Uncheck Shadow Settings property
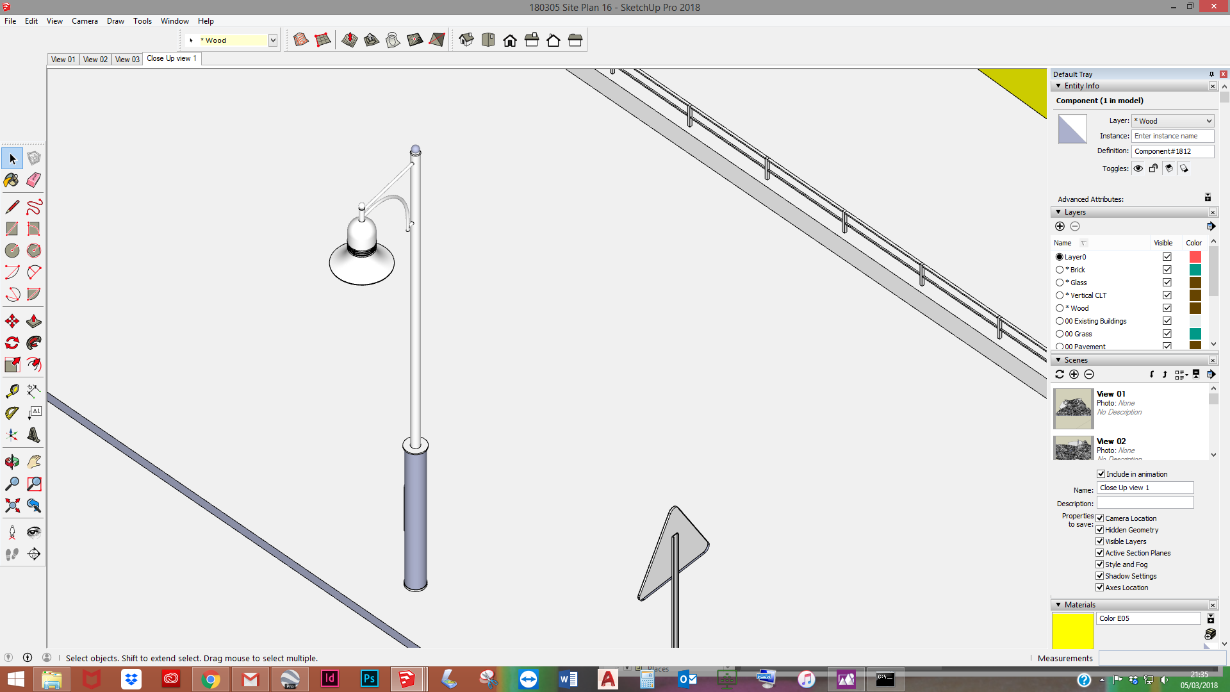Screen dimensions: 1230x692 click(x=1100, y=576)
